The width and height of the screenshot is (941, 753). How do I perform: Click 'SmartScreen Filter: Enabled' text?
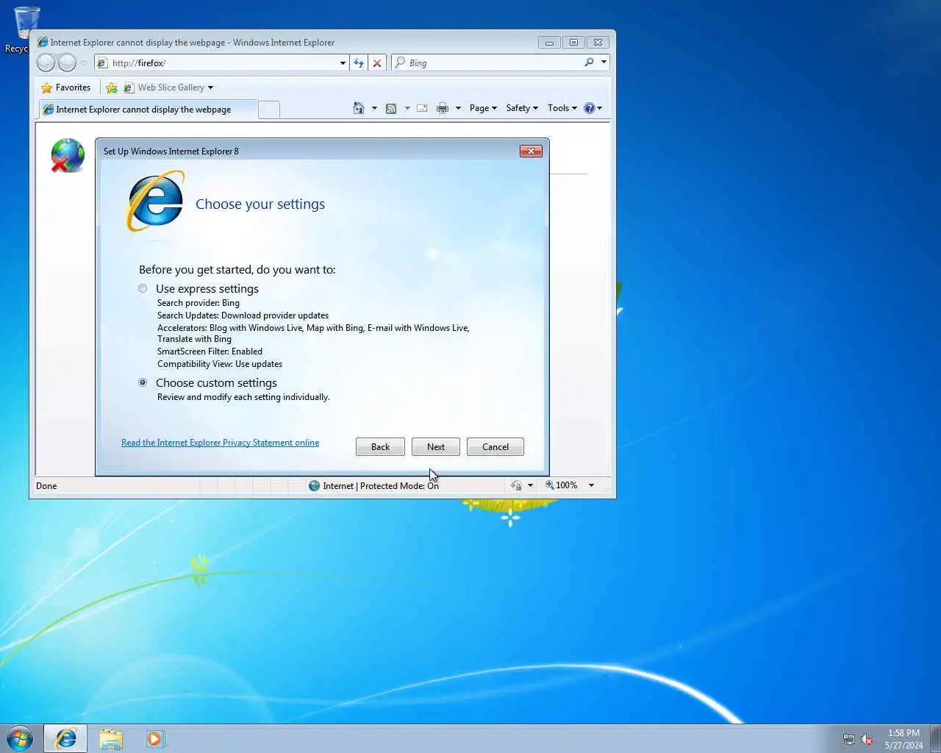tap(210, 351)
